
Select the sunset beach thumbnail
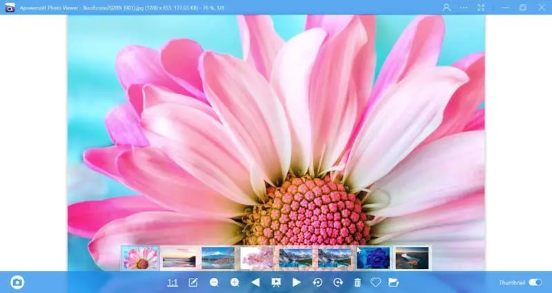179,258
